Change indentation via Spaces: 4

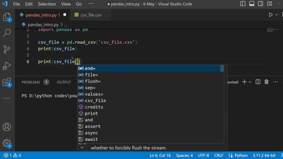pyautogui.click(x=184, y=155)
